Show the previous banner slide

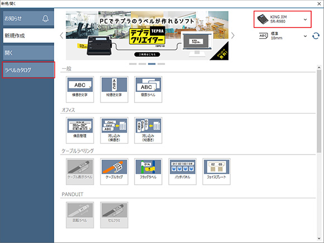61,36
